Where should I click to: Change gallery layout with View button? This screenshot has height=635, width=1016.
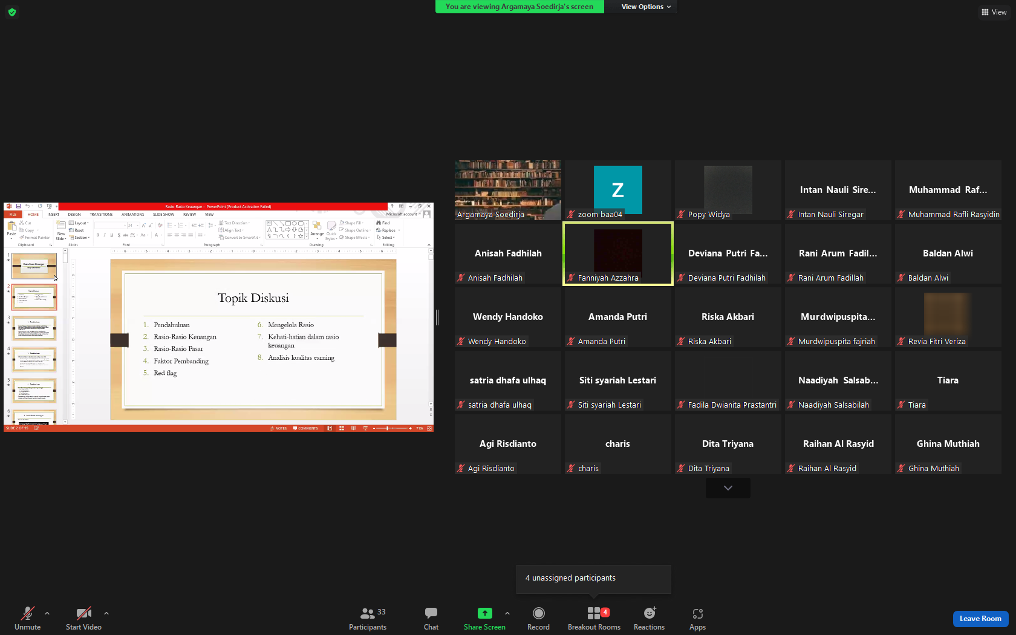click(x=994, y=12)
